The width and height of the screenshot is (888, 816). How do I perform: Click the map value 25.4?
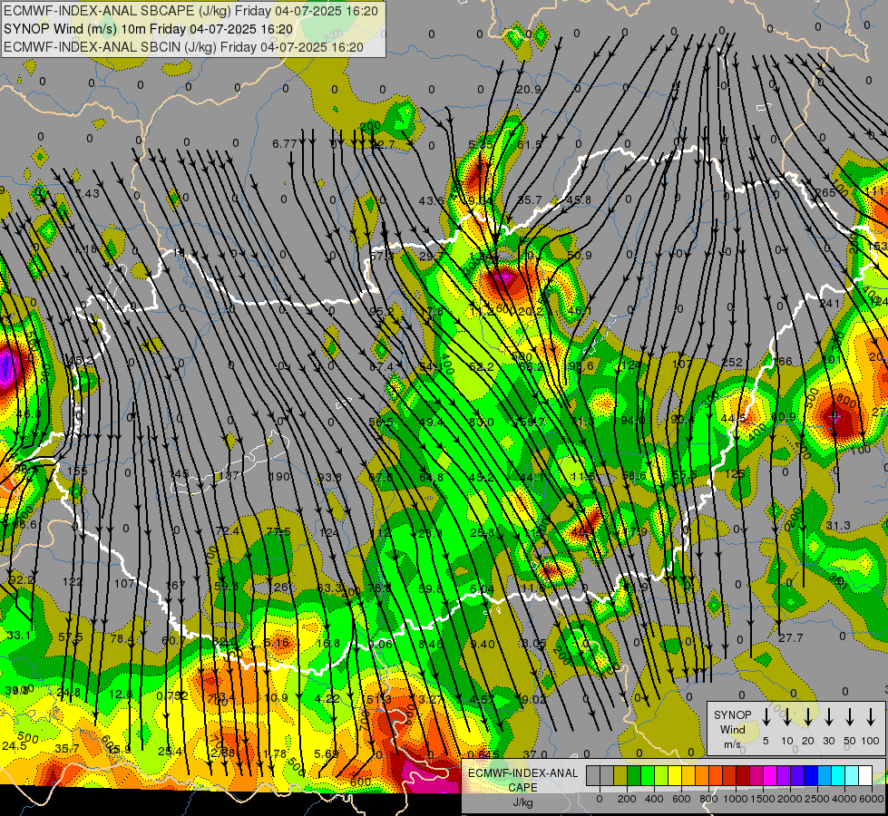pos(170,752)
